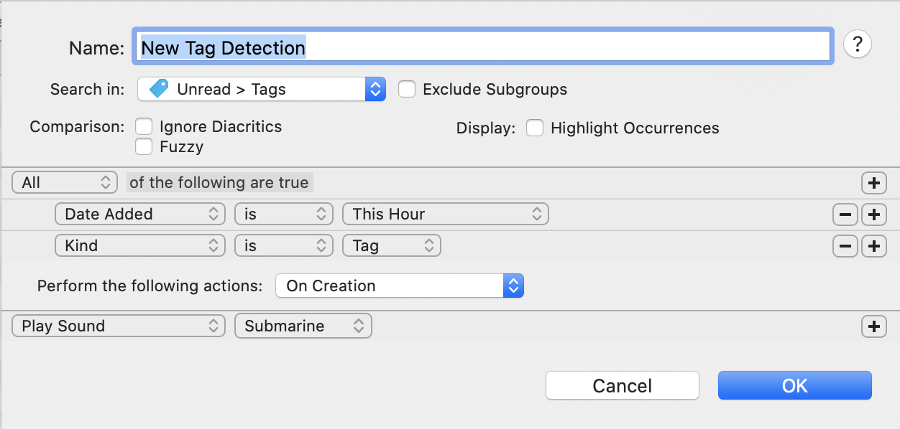Screen dimensions: 900x429
Task: Click the Cancel button
Action: pyautogui.click(x=623, y=385)
